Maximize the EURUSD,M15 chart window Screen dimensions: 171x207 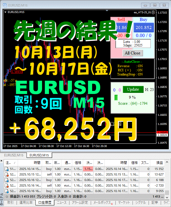pos(155,5)
